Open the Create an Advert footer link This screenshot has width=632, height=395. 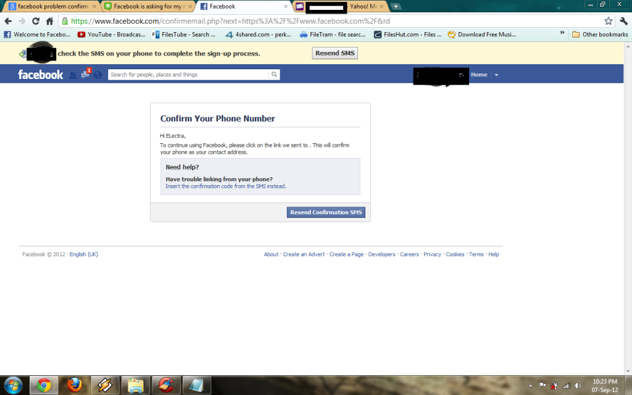(304, 254)
